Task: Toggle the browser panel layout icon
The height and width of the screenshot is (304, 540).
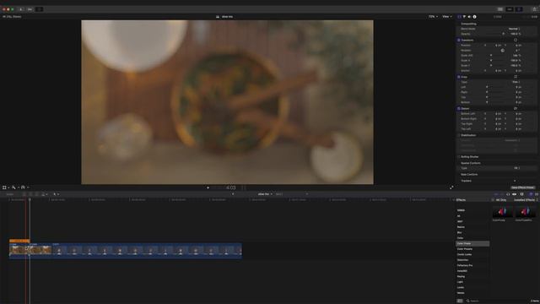Action: click(500, 9)
